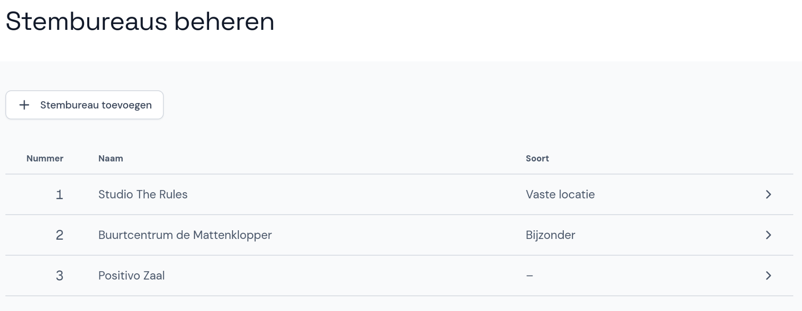Click the Naam column header

pos(110,158)
